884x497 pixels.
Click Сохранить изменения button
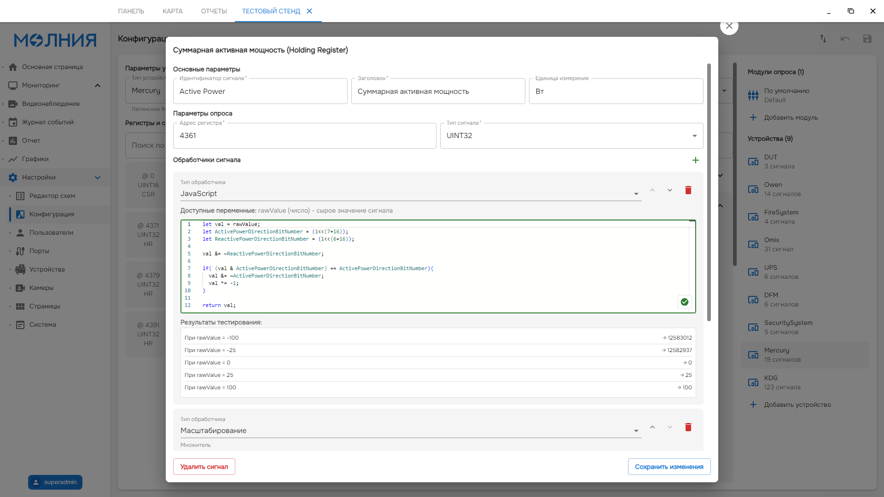(x=669, y=467)
